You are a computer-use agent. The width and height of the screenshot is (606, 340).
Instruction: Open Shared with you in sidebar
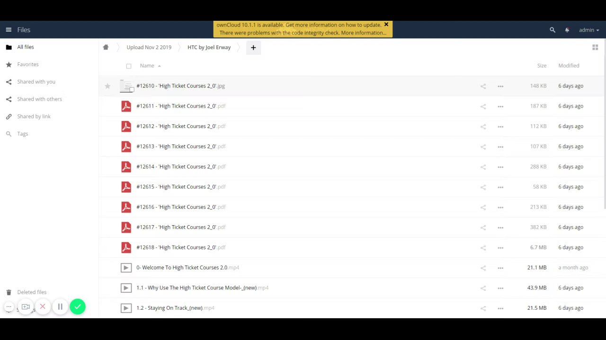click(x=36, y=82)
